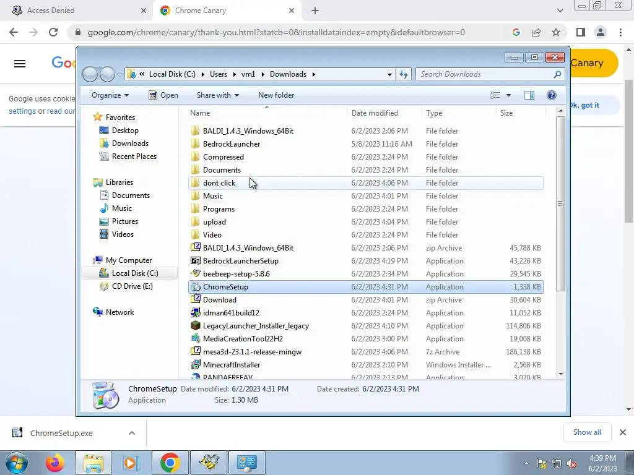The width and height of the screenshot is (634, 475).
Task: Select the mesa3d-23.1.1-release-mingw archive
Action: 365,352
